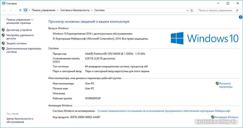Select the Система и безопасность breadcrumb
The image size is (243, 128).
75,10
